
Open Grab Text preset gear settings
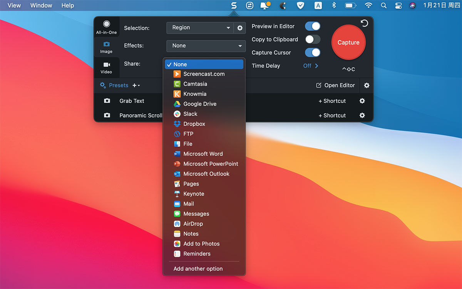pyautogui.click(x=362, y=101)
